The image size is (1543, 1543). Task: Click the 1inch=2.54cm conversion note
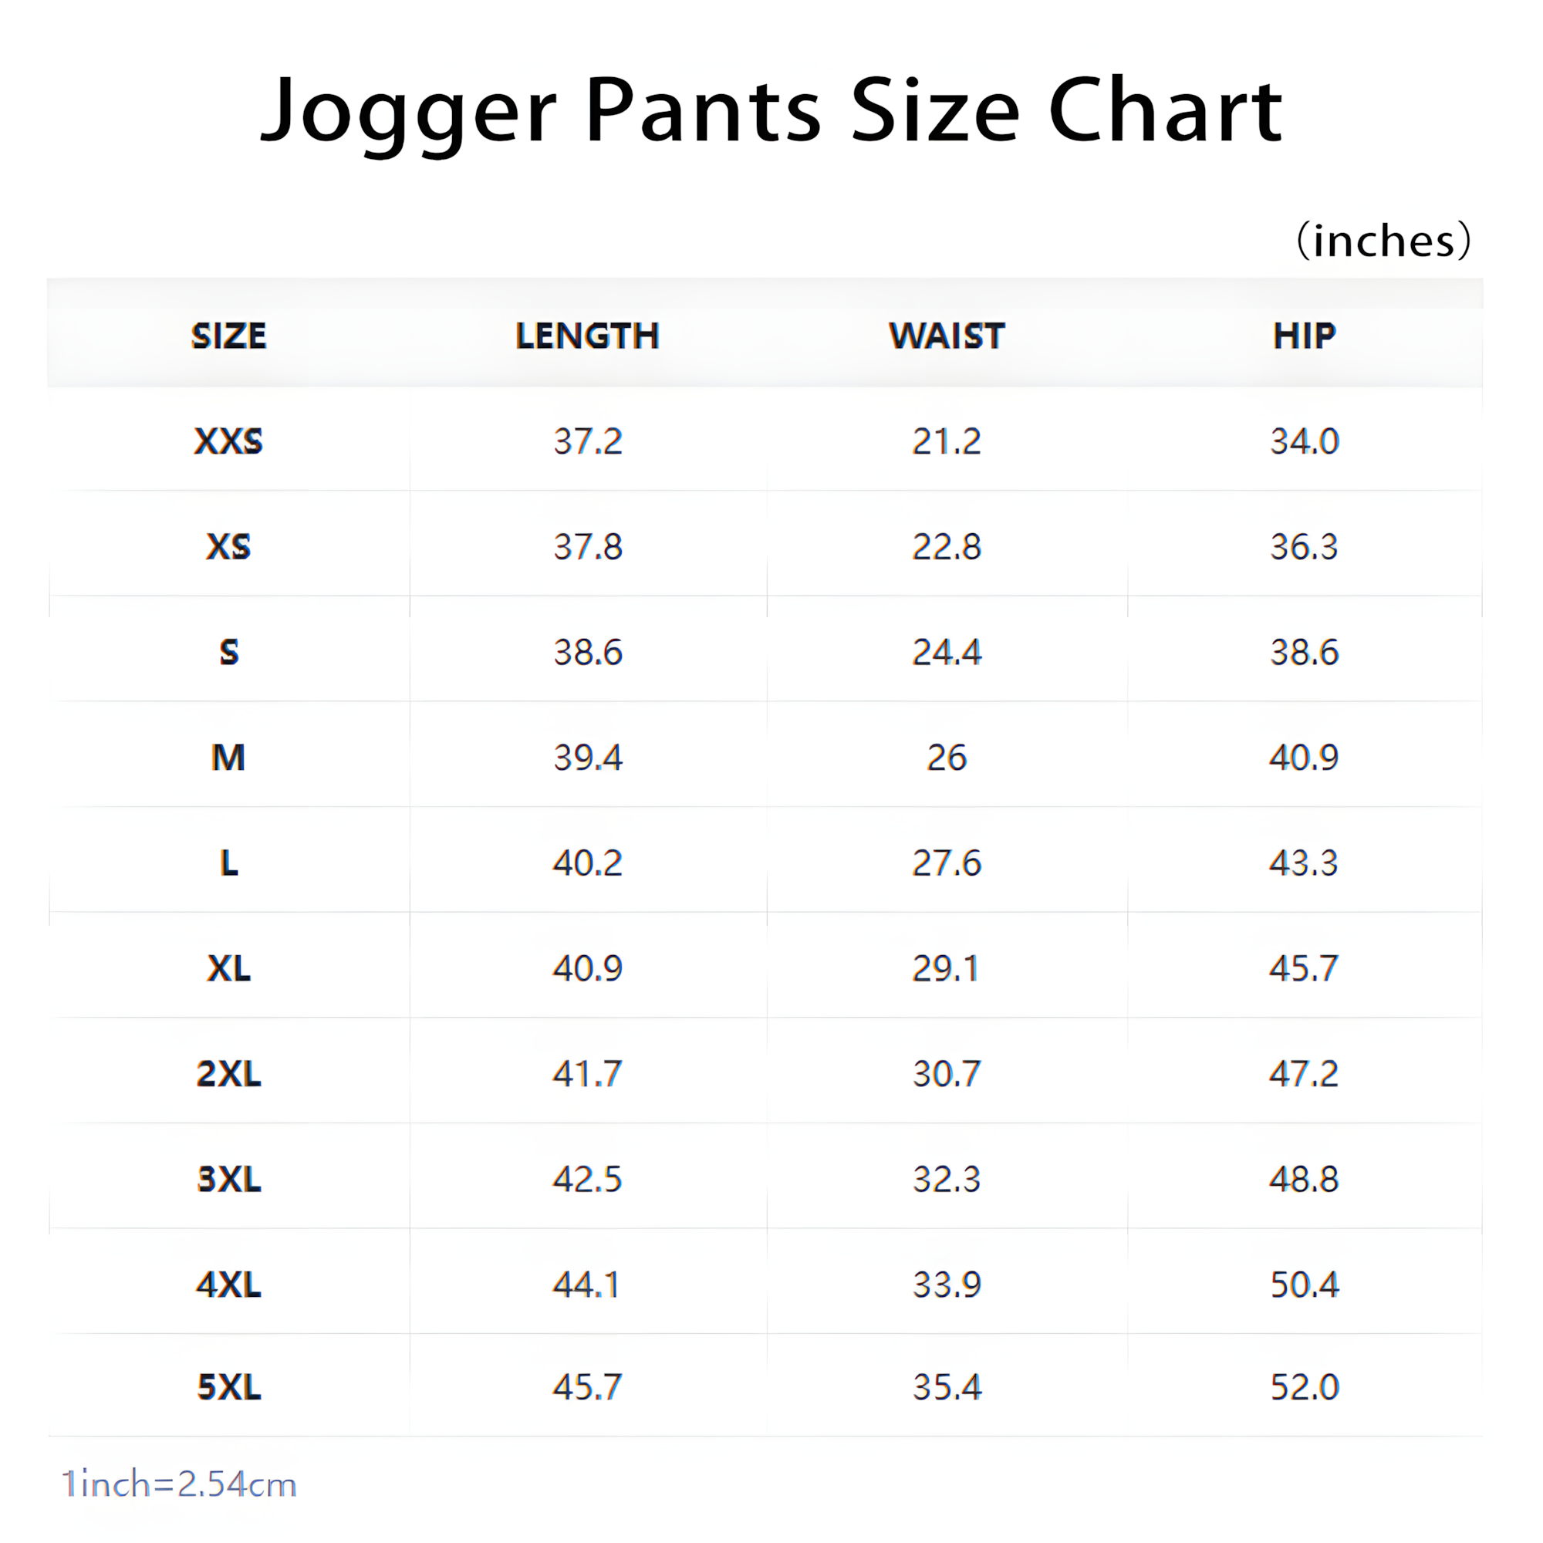point(180,1484)
